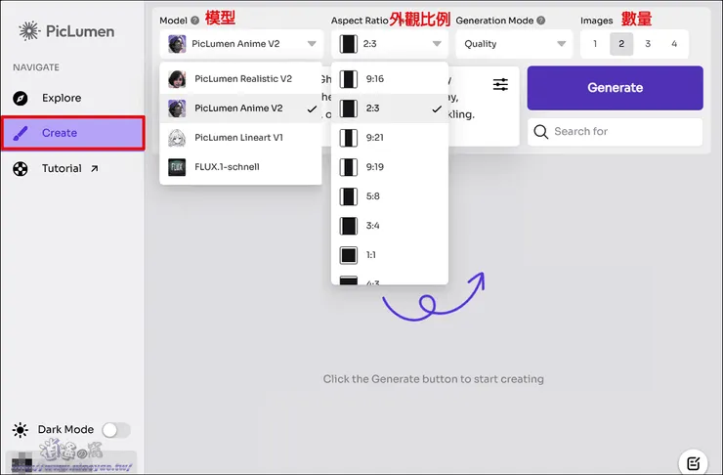723x475 pixels.
Task: Collapse the Model dropdown showing PicLumen Anime V2
Action: (x=240, y=44)
